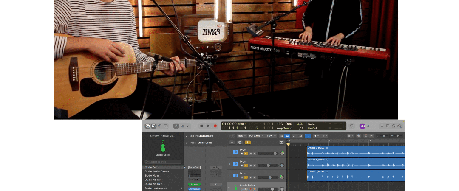The width and height of the screenshot is (459, 191).
Task: Open the left-click pointer tool dropdown
Action: coord(317,136)
